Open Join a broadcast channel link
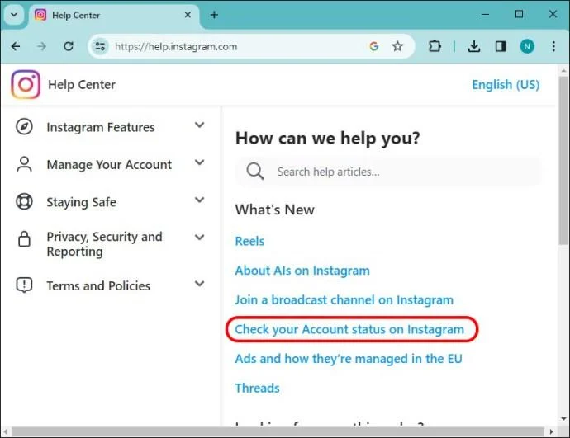 [344, 300]
